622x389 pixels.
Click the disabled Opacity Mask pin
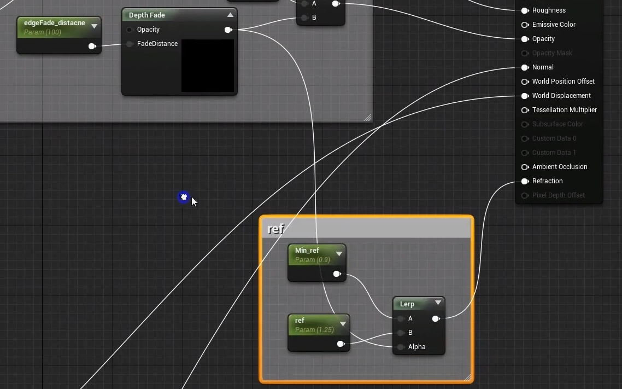[x=525, y=53]
